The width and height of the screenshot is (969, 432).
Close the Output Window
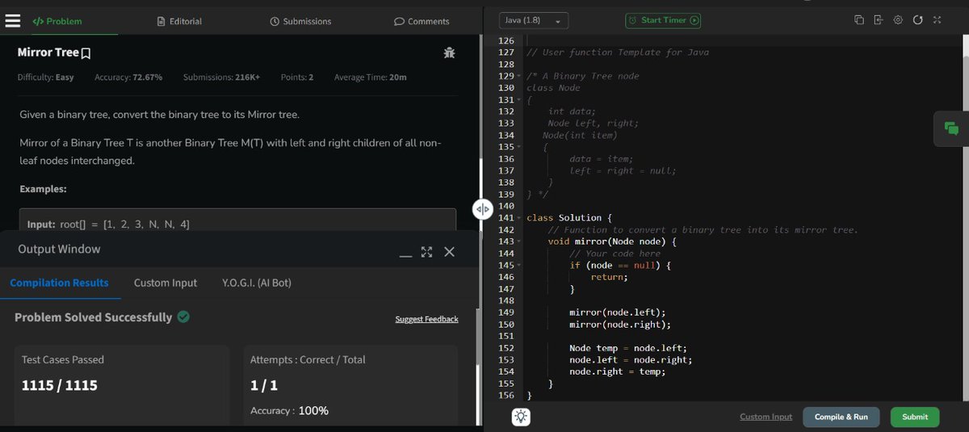click(x=450, y=252)
